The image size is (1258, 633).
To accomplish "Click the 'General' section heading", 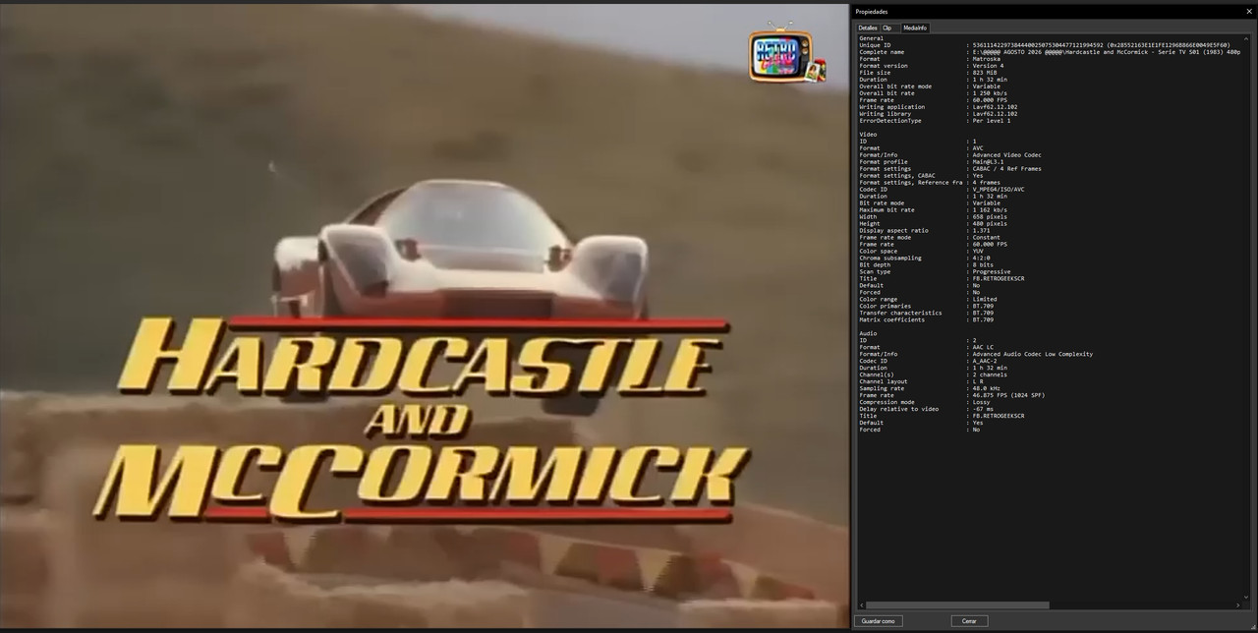I will point(871,38).
